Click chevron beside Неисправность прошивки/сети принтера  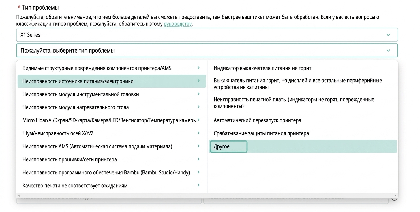198,159
